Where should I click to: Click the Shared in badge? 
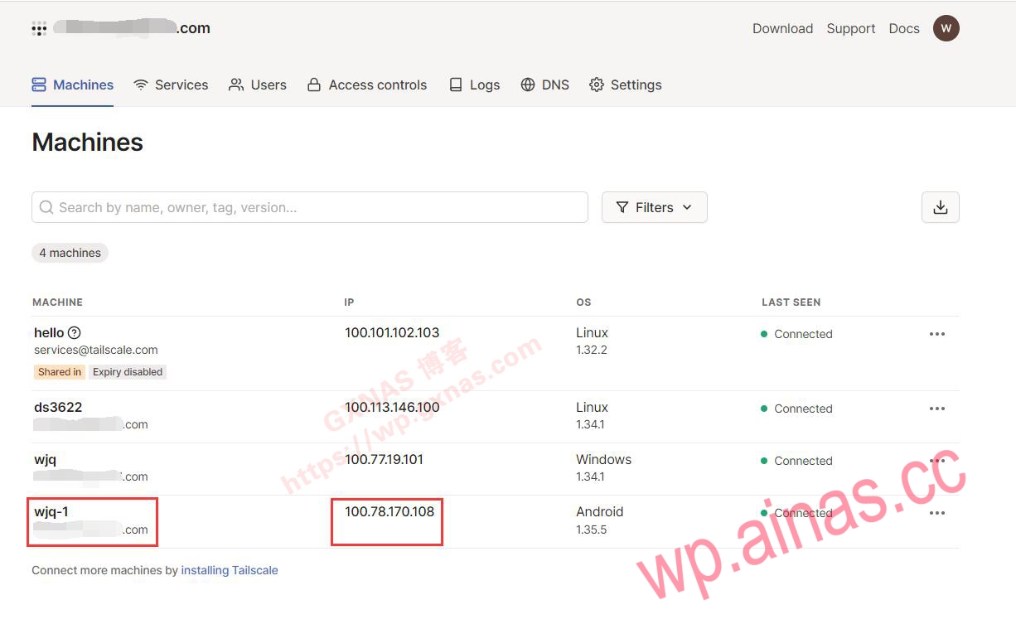[60, 372]
